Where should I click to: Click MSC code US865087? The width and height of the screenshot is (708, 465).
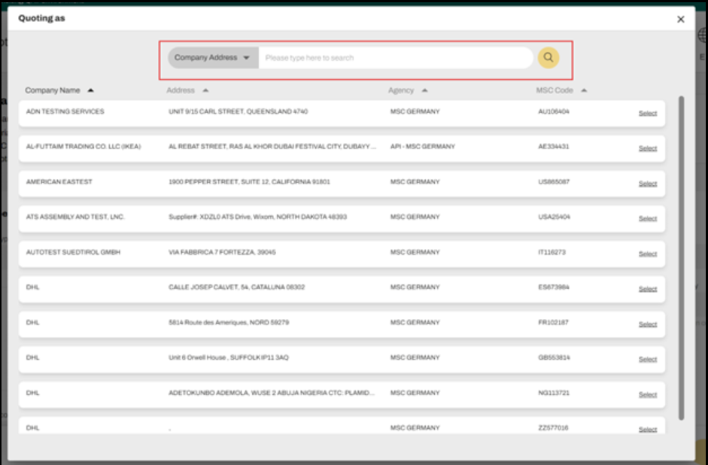point(554,181)
